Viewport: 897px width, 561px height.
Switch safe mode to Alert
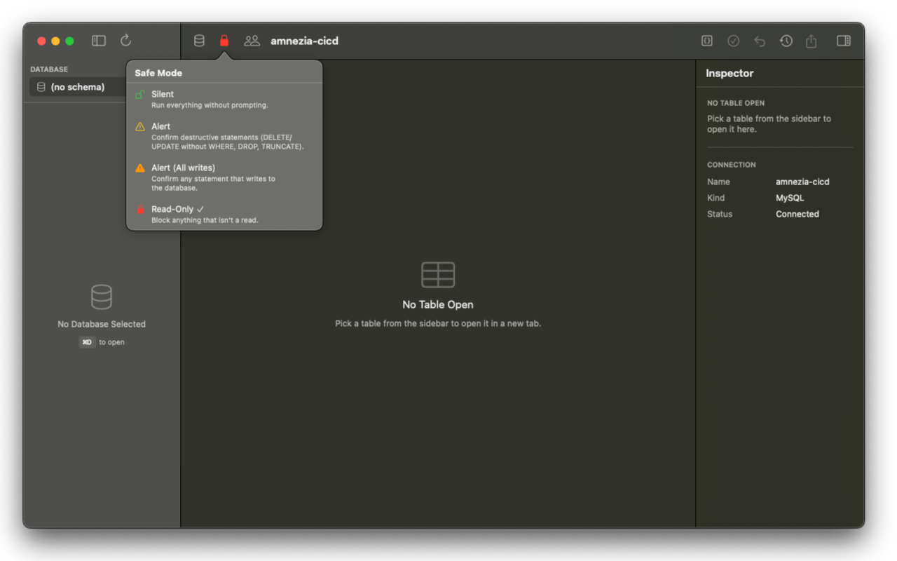coord(160,126)
